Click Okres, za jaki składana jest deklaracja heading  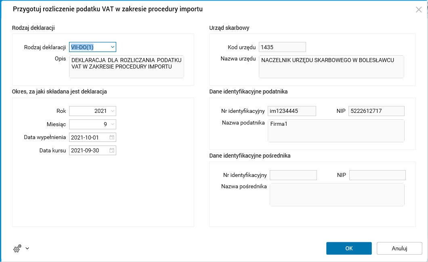click(x=59, y=92)
